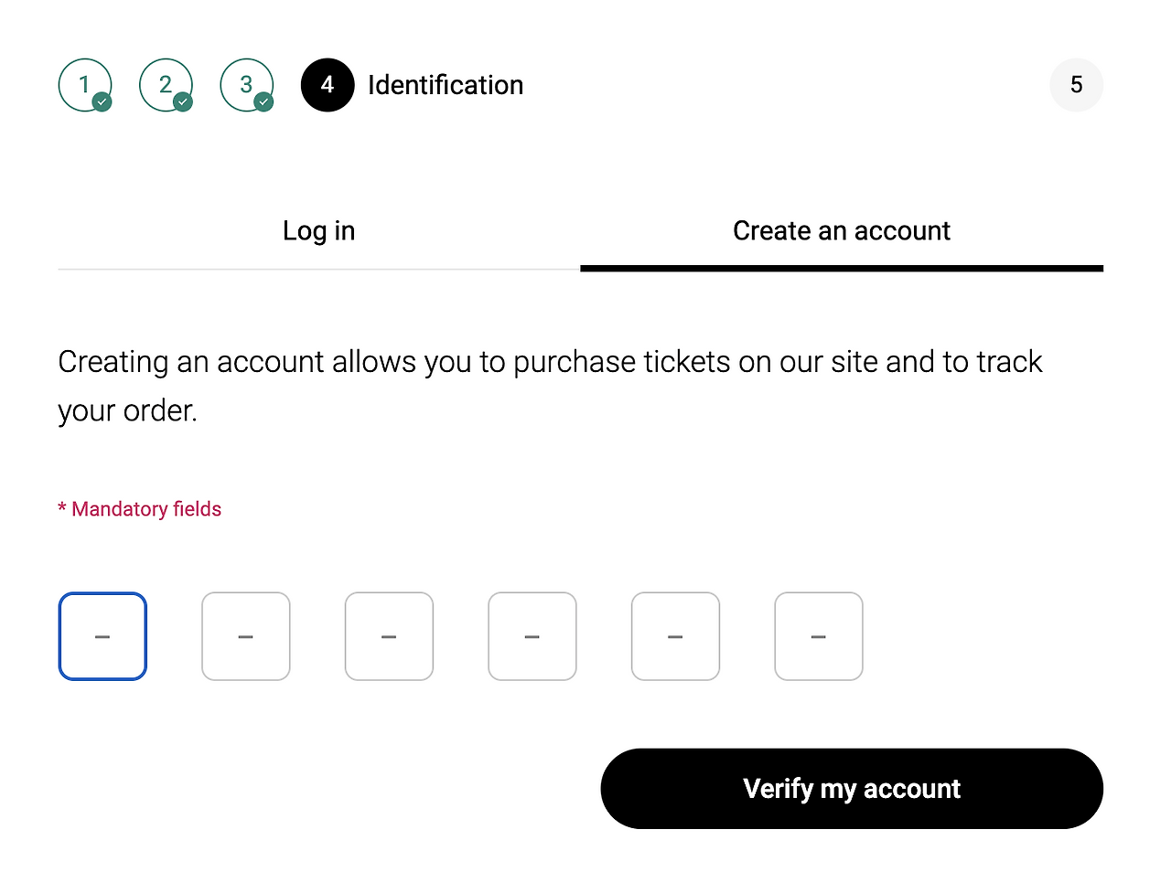
Task: Switch to the Log in tab
Action: tap(319, 231)
